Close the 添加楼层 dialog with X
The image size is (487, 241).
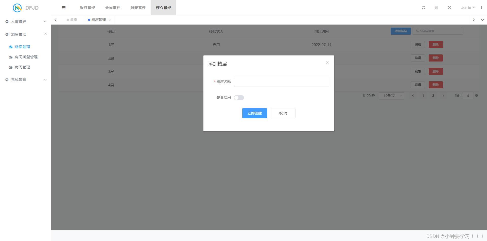[x=327, y=63]
